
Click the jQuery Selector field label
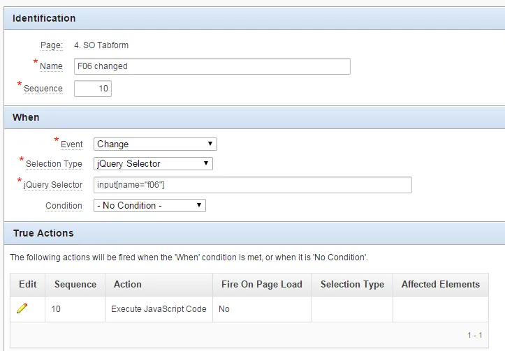tap(53, 185)
